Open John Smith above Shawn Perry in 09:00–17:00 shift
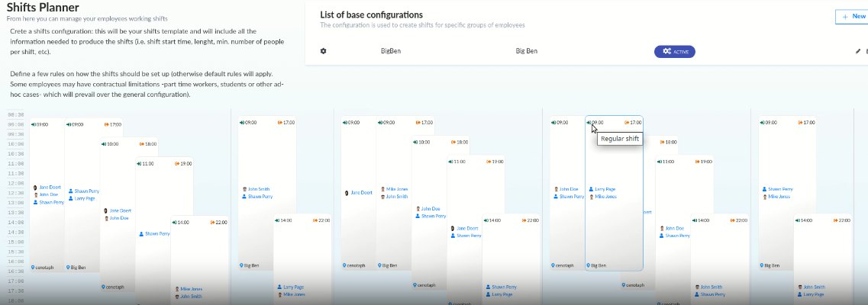The height and width of the screenshot is (305, 868). (x=259, y=189)
